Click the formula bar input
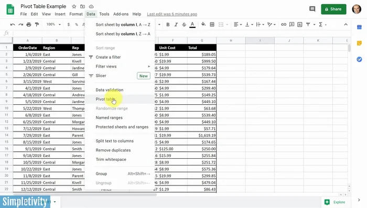This screenshot has width=367, height=208. 181,33
